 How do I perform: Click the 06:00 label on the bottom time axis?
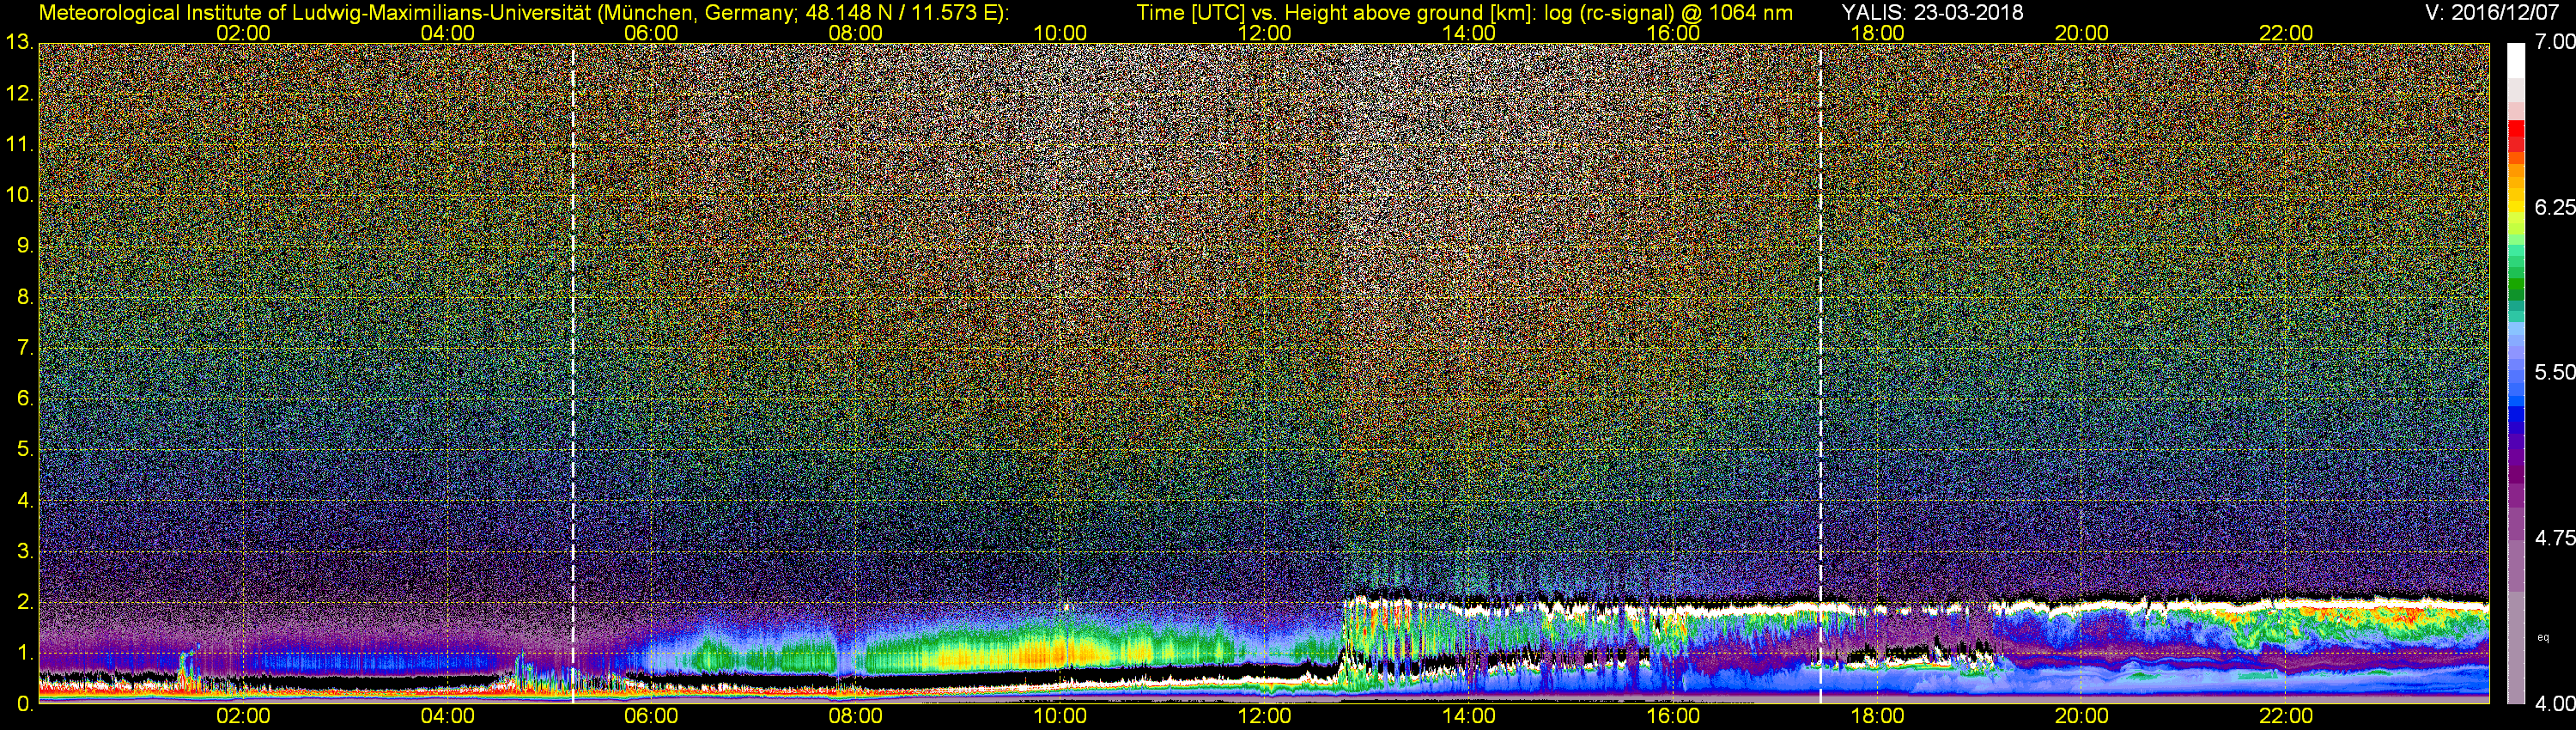[651, 716]
